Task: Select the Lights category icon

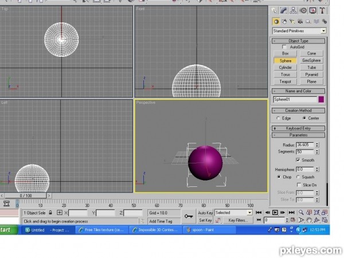Action: (292, 22)
